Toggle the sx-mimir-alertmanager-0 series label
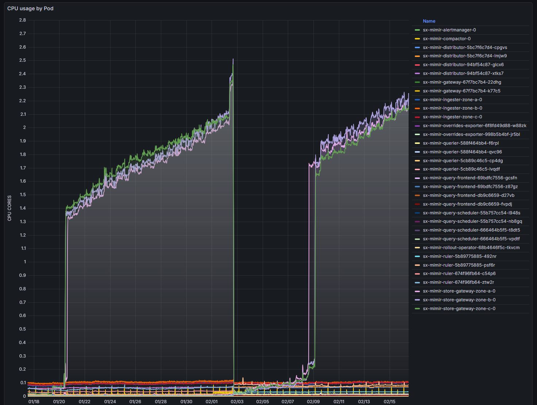The image size is (537, 405). 449,30
